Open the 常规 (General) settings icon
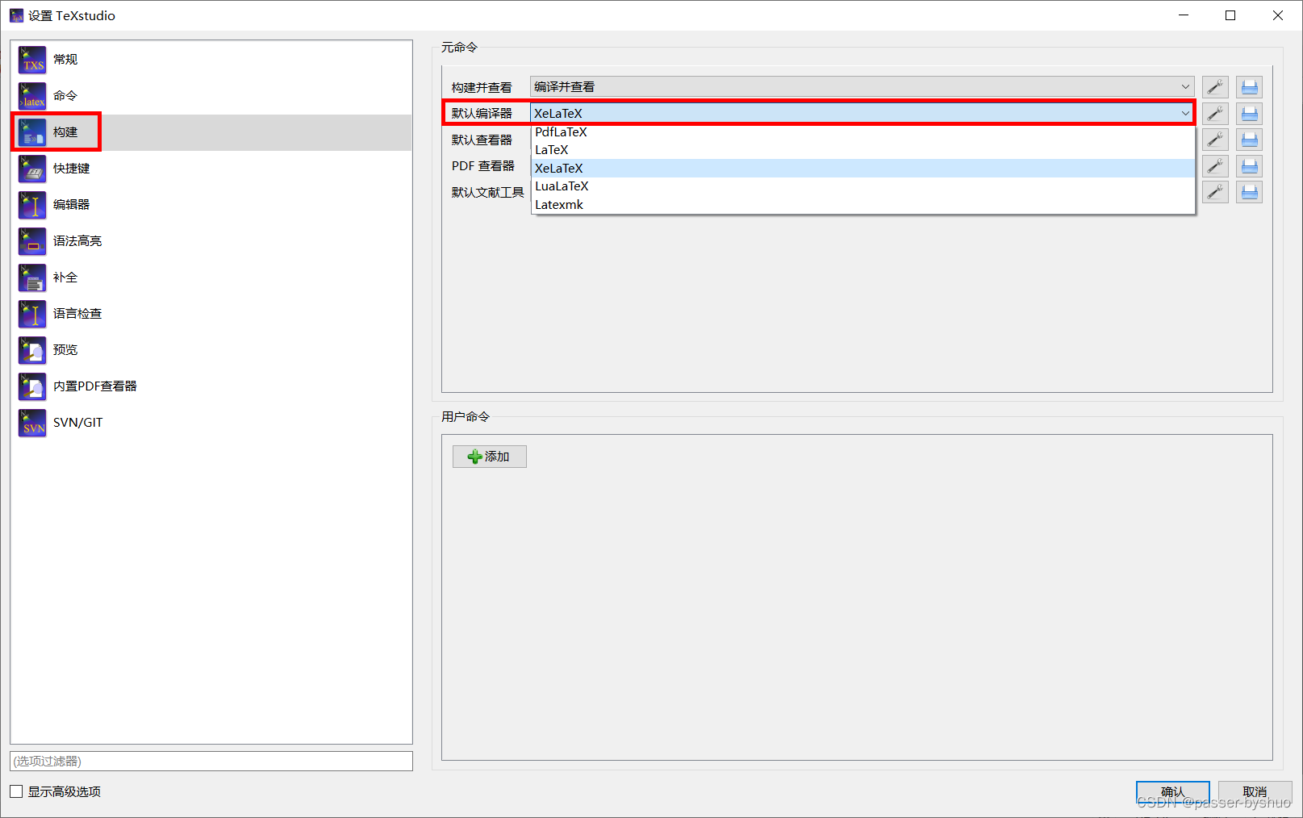This screenshot has width=1303, height=818. coord(32,60)
